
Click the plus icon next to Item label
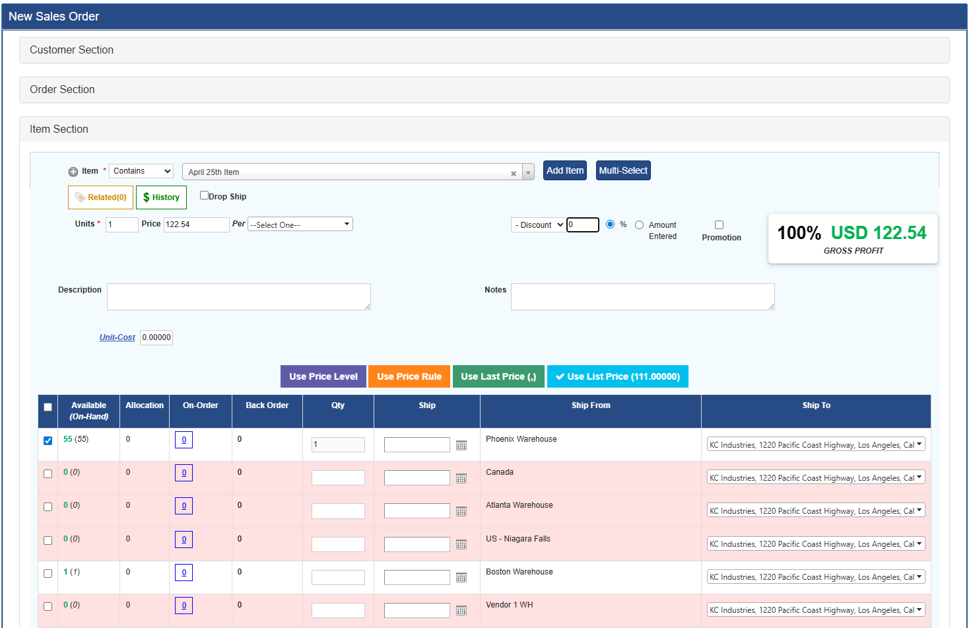[73, 172]
